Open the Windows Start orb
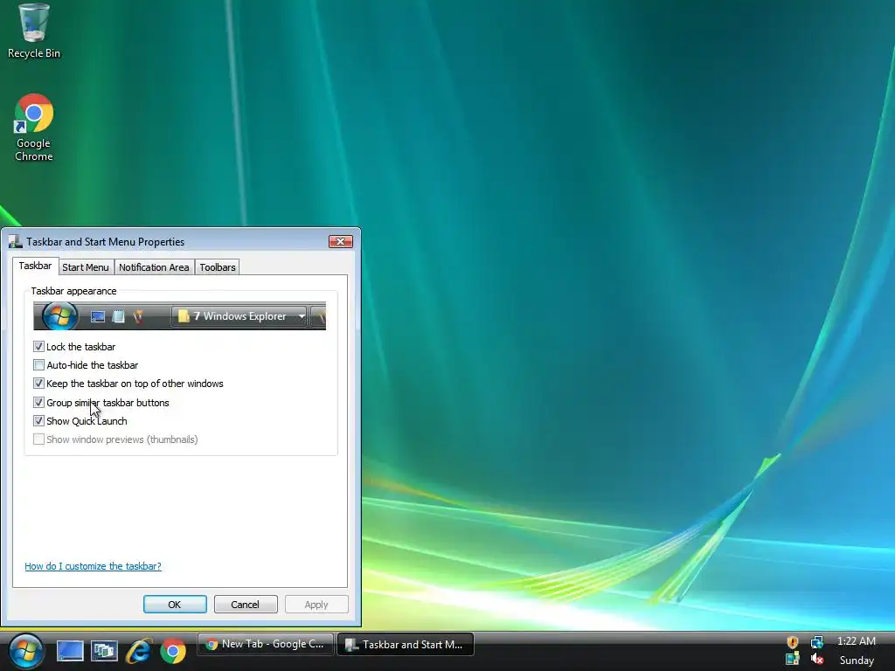Viewport: 895px width, 671px height. pyautogui.click(x=26, y=651)
